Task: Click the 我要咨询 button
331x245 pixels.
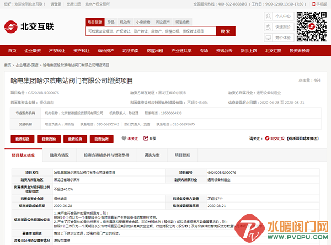Action: [49, 139]
